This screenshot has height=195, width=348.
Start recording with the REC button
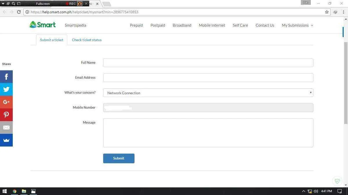click(x=71, y=3)
